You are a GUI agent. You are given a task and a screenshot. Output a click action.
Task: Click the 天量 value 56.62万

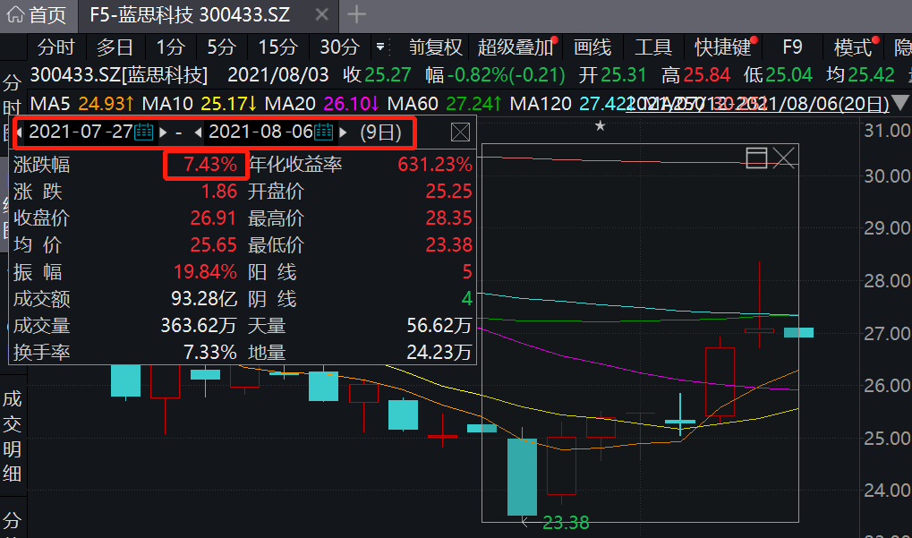[x=439, y=326]
